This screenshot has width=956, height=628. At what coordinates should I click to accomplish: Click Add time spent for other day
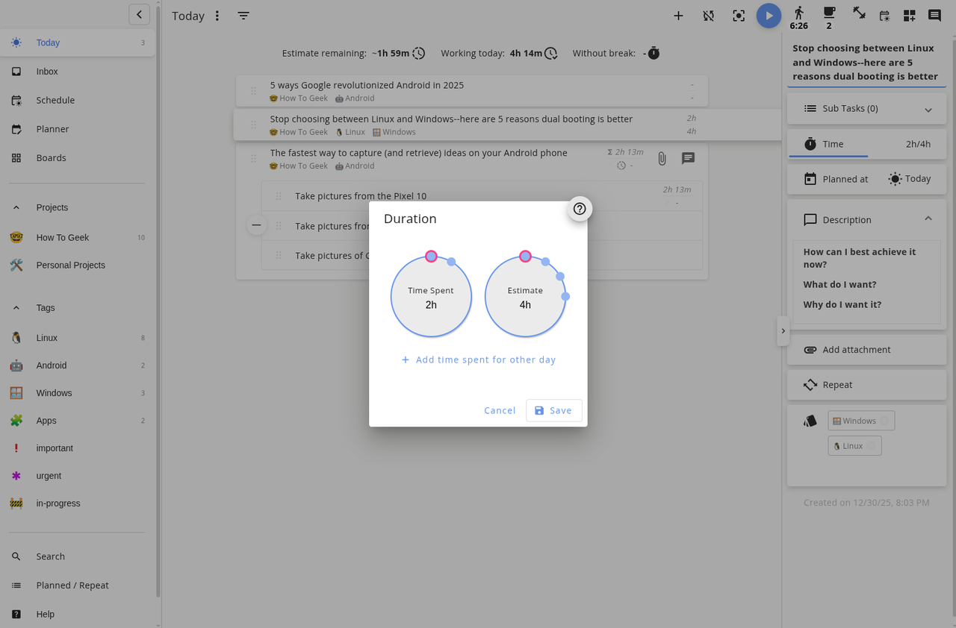coord(478,359)
